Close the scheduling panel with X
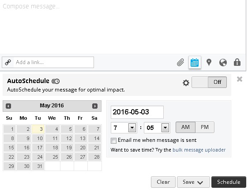 [240, 79]
